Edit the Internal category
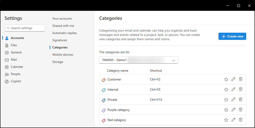Viewport: 255px width, 128px height. coord(233,89)
